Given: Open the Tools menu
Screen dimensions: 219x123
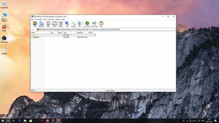Looking at the screenshot, I should (x=45, y=19).
